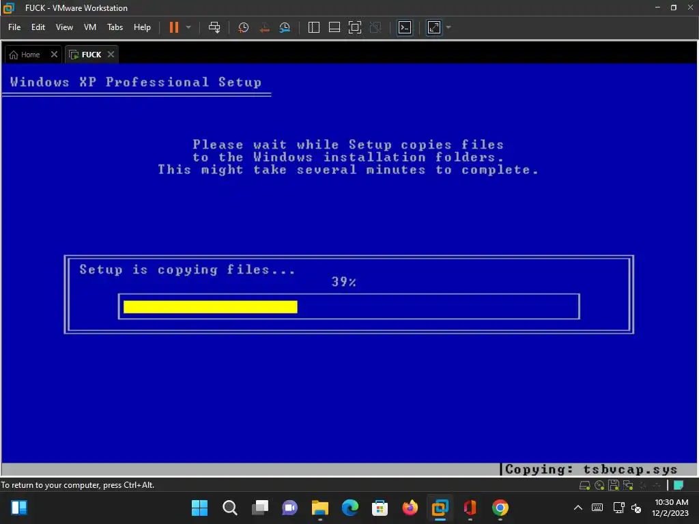
Task: Expand the stretch guest dropdown arrow
Action: 448,27
